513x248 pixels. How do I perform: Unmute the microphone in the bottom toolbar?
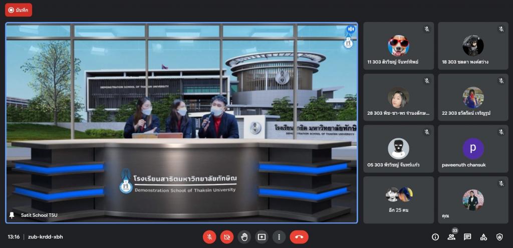209,237
